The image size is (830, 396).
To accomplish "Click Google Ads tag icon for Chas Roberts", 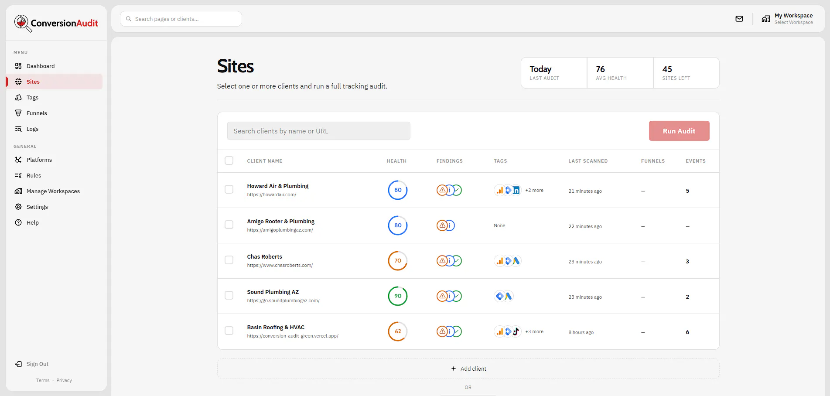I will (x=516, y=261).
